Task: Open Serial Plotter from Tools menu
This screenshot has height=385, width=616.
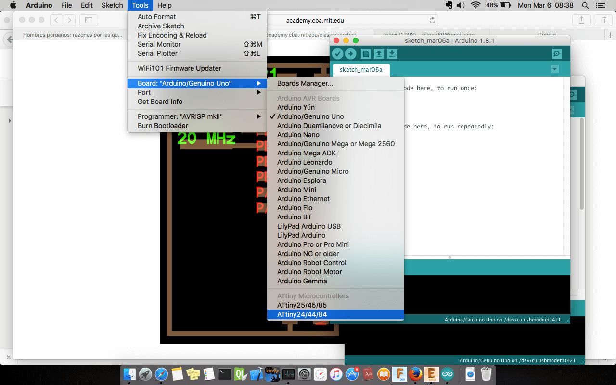Action: pos(197,53)
